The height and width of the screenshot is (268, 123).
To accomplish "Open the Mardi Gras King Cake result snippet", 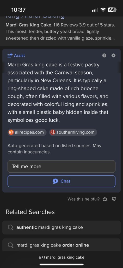I will (x=60, y=32).
